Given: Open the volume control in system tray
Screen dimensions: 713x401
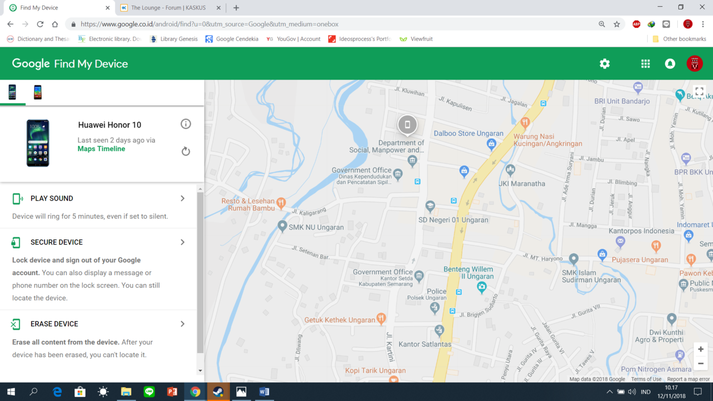Looking at the screenshot, I should click(x=632, y=392).
